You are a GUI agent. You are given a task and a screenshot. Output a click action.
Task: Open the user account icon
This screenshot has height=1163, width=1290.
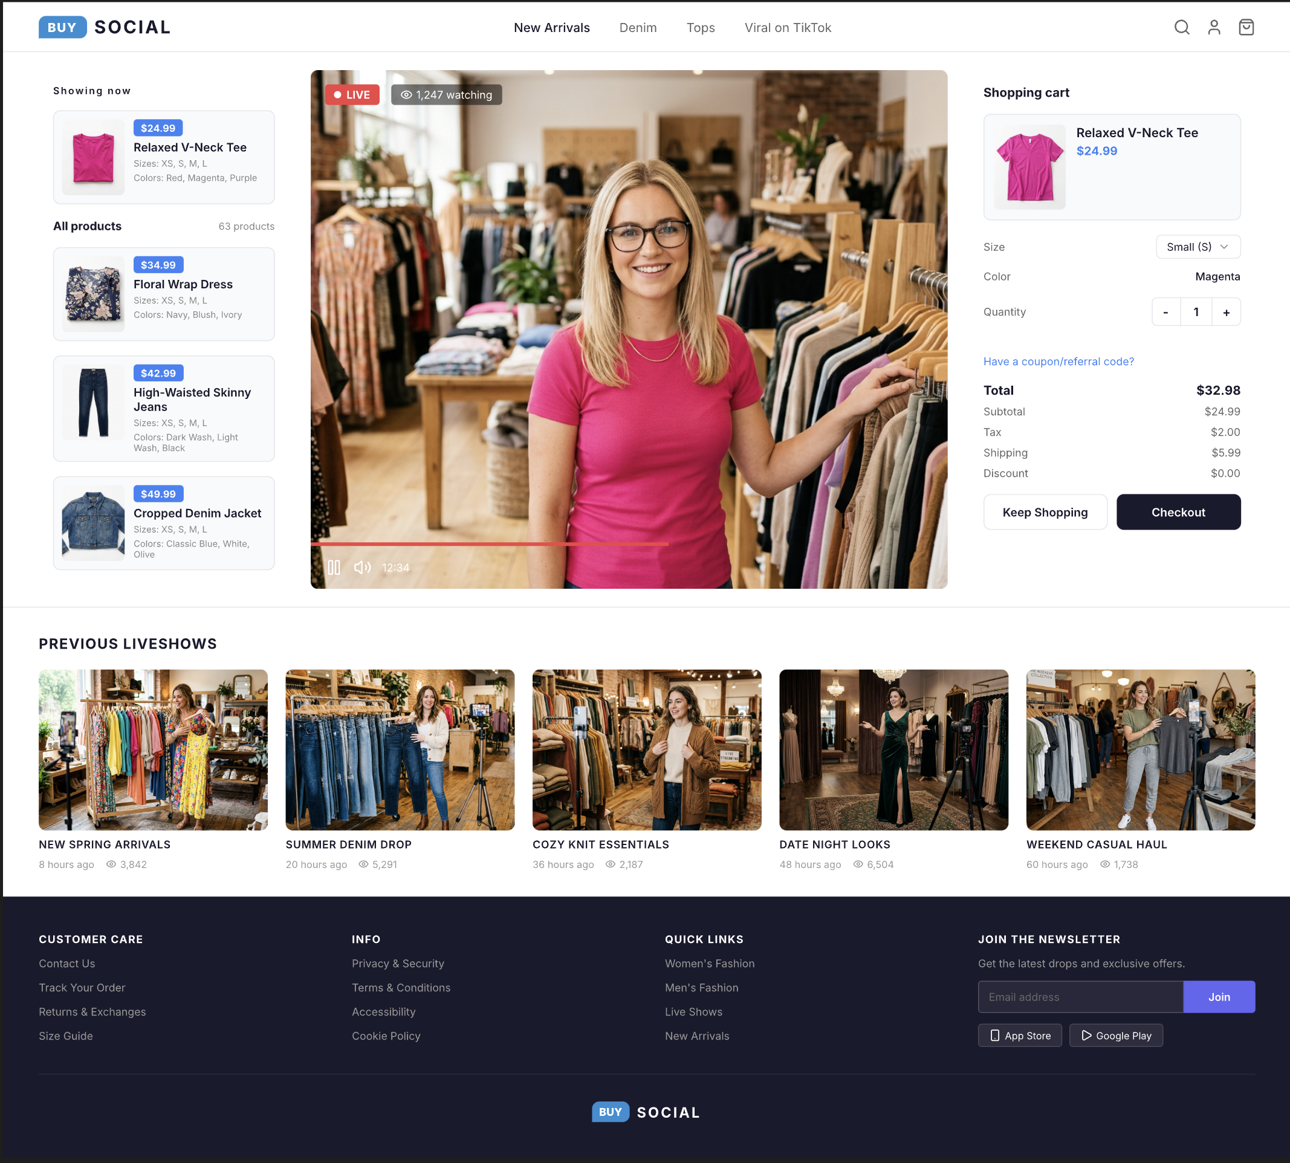click(1213, 27)
